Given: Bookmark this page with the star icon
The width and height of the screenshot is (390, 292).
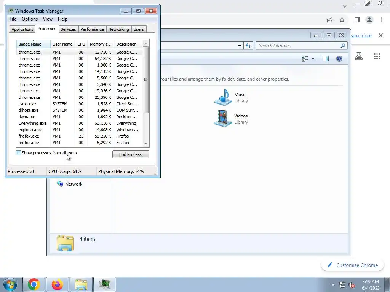Looking at the screenshot, I should 342,20.
